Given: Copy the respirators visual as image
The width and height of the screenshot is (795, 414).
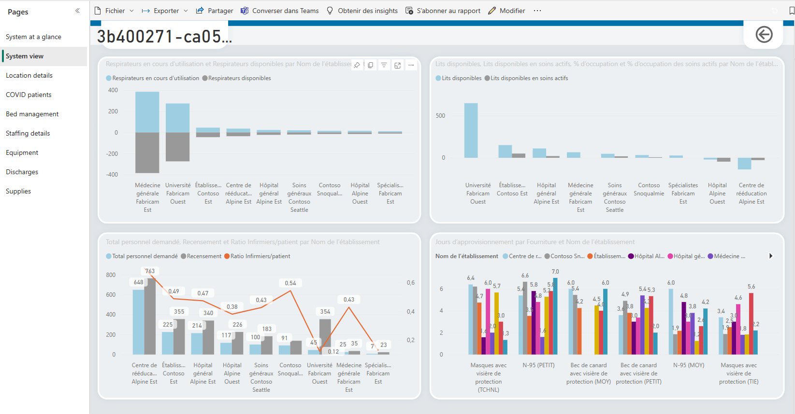Looking at the screenshot, I should (x=370, y=65).
